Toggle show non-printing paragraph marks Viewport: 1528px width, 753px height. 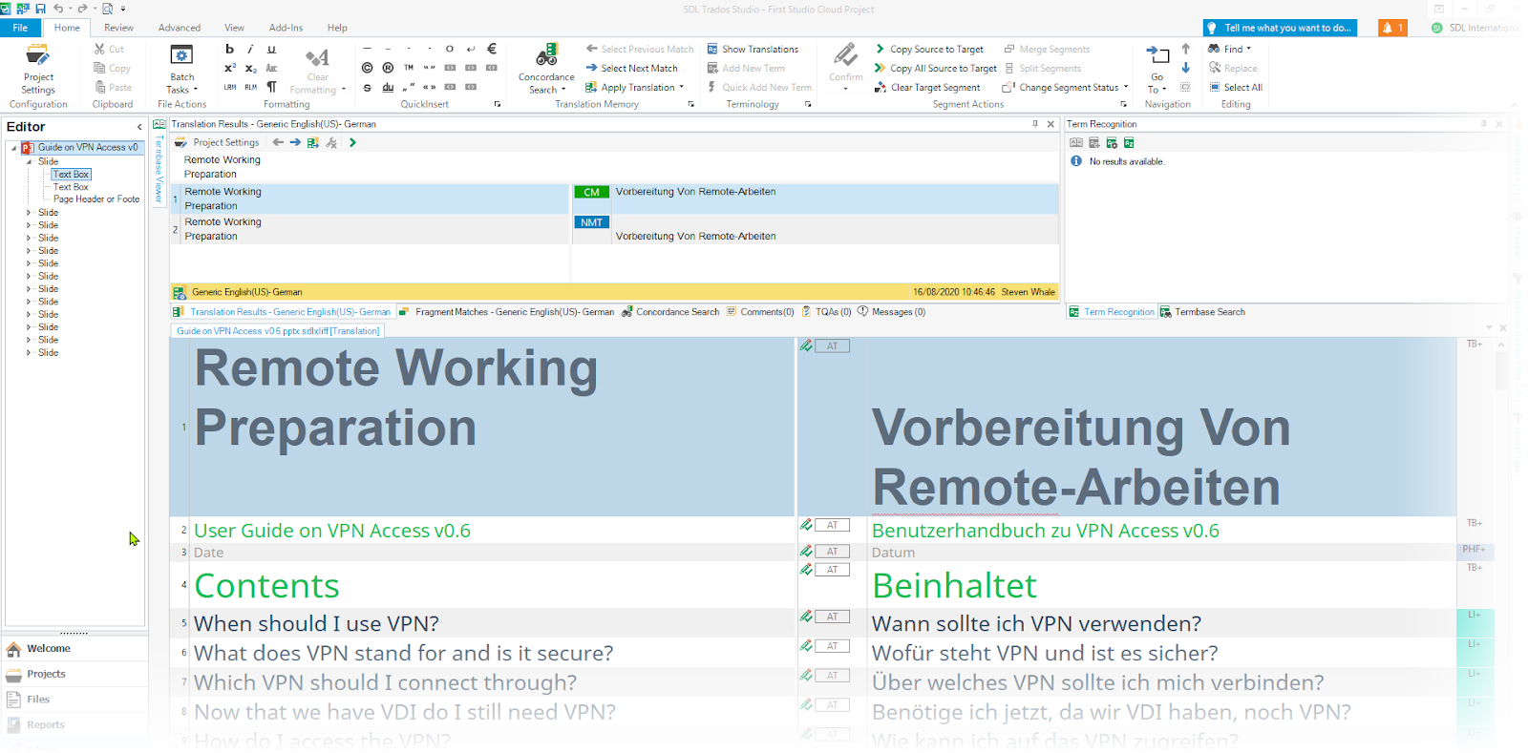coord(271,87)
